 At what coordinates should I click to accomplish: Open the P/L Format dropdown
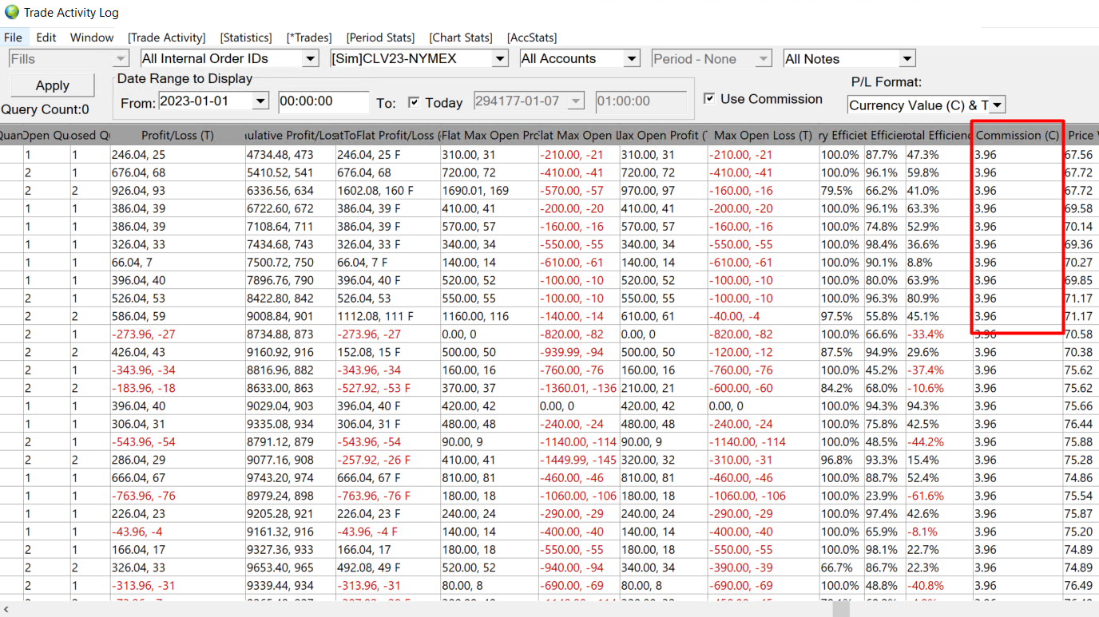[x=998, y=105]
